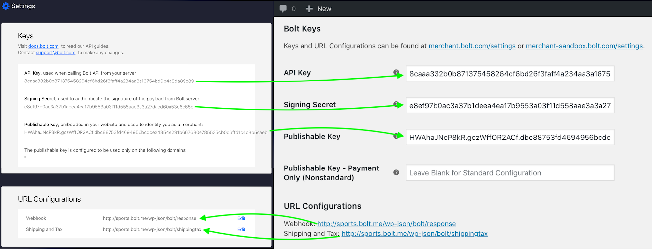
Task: Click the URL Configurations heading in left panel
Action: (x=49, y=199)
